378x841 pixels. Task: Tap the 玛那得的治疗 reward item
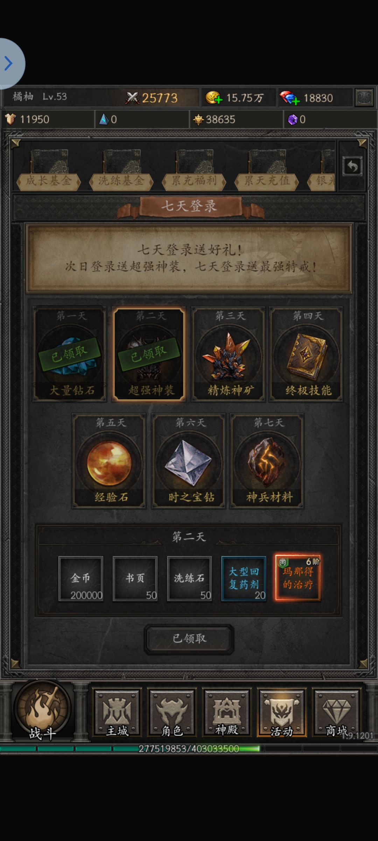(x=298, y=579)
